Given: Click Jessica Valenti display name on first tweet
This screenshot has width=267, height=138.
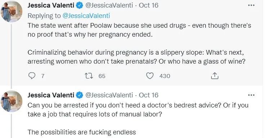Looking at the screenshot, I should [x=51, y=5].
